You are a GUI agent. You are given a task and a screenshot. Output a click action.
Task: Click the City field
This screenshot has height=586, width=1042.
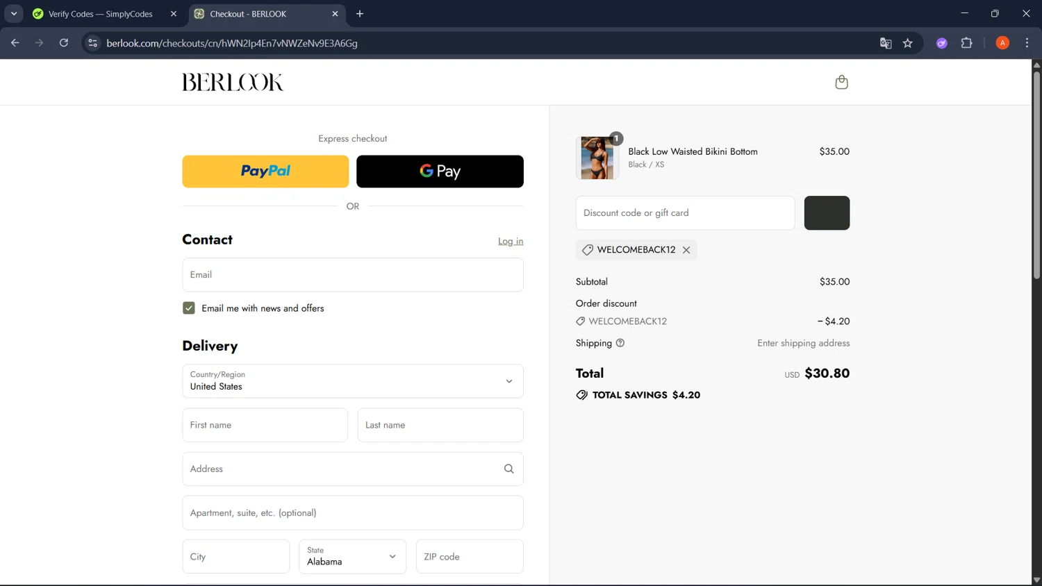[x=235, y=557]
